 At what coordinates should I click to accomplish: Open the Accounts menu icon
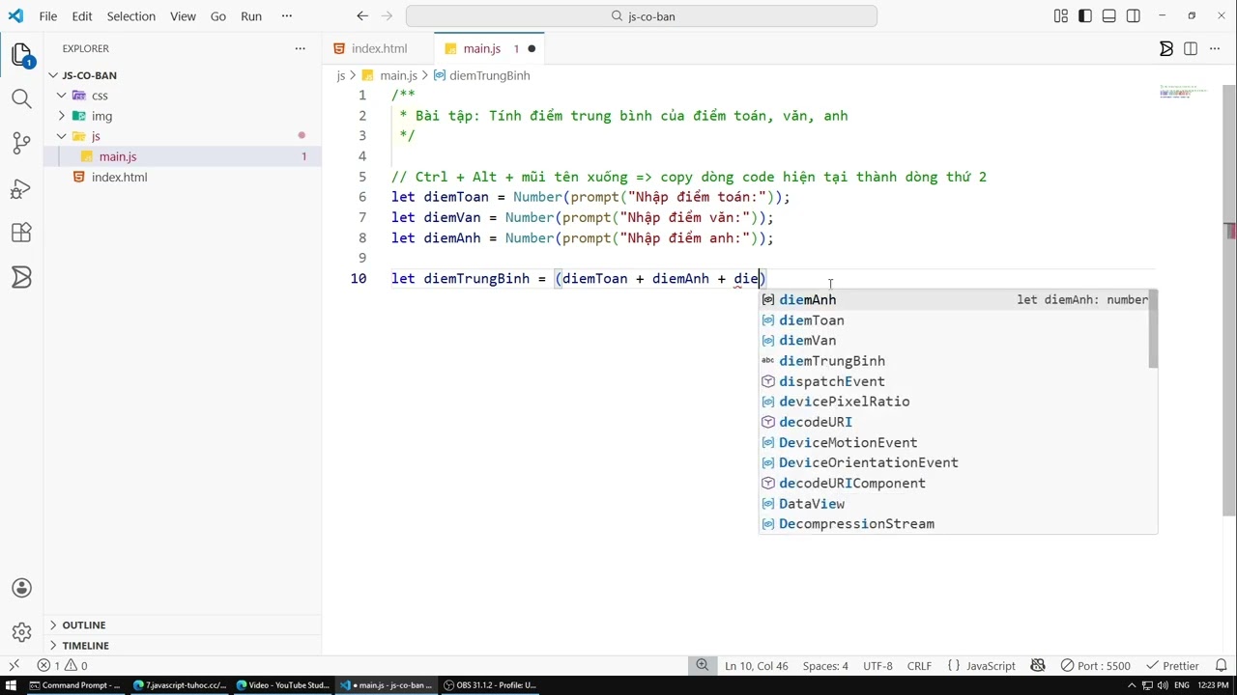(x=21, y=588)
